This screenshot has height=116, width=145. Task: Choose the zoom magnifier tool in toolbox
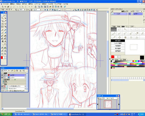(5, 54)
